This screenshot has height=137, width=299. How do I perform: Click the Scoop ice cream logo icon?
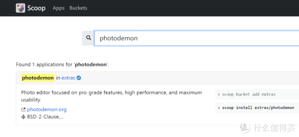20,8
